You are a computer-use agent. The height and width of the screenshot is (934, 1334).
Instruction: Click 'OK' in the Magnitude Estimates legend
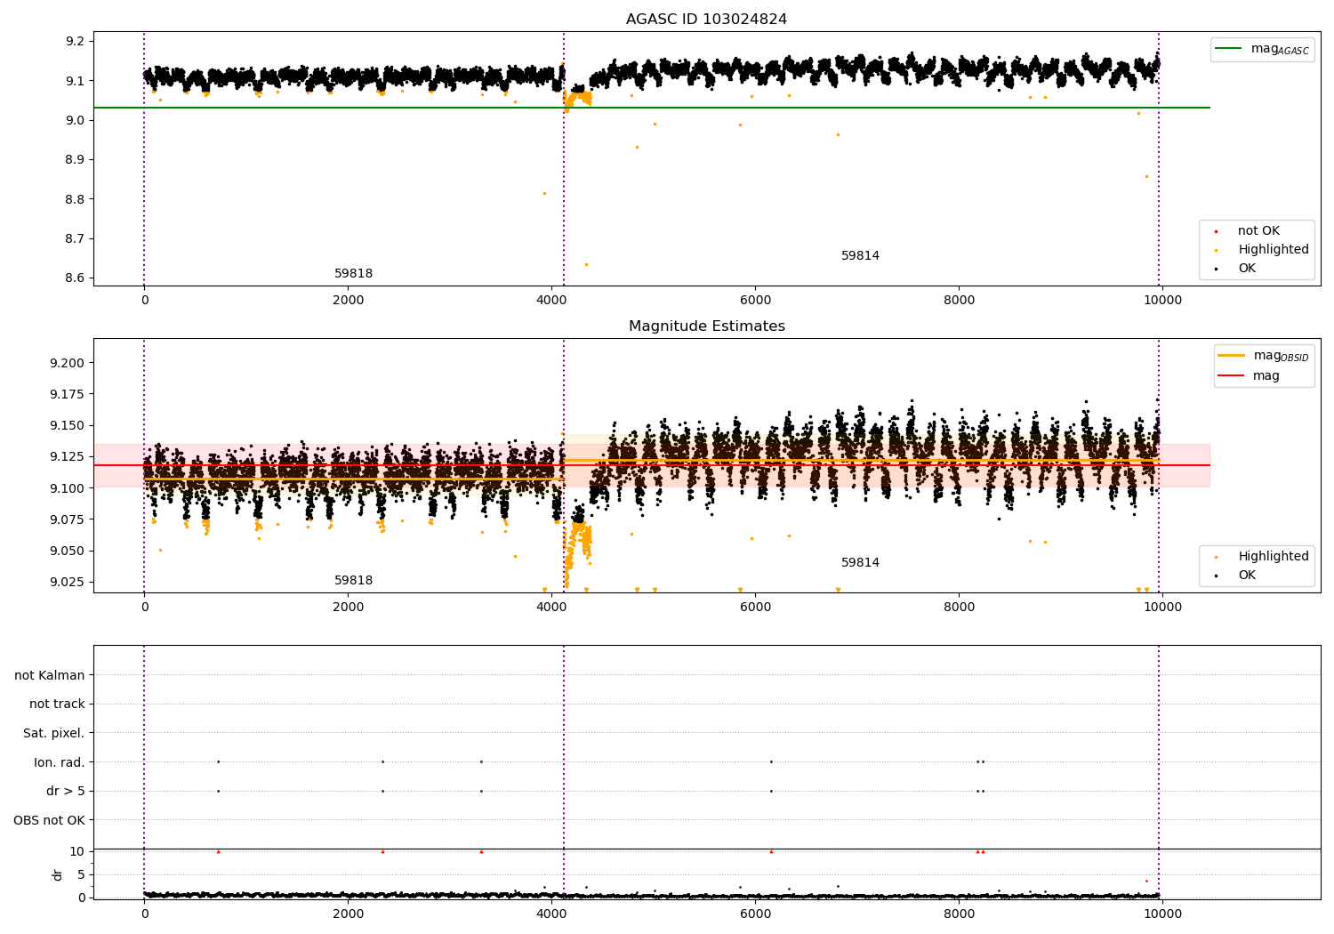1247,576
